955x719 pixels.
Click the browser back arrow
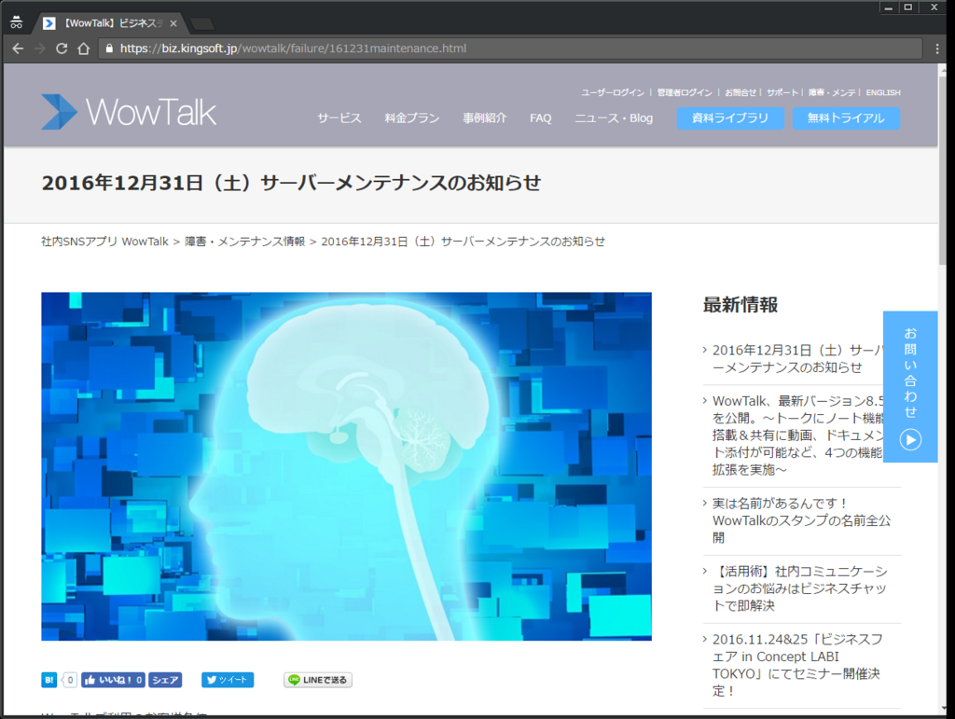(19, 48)
